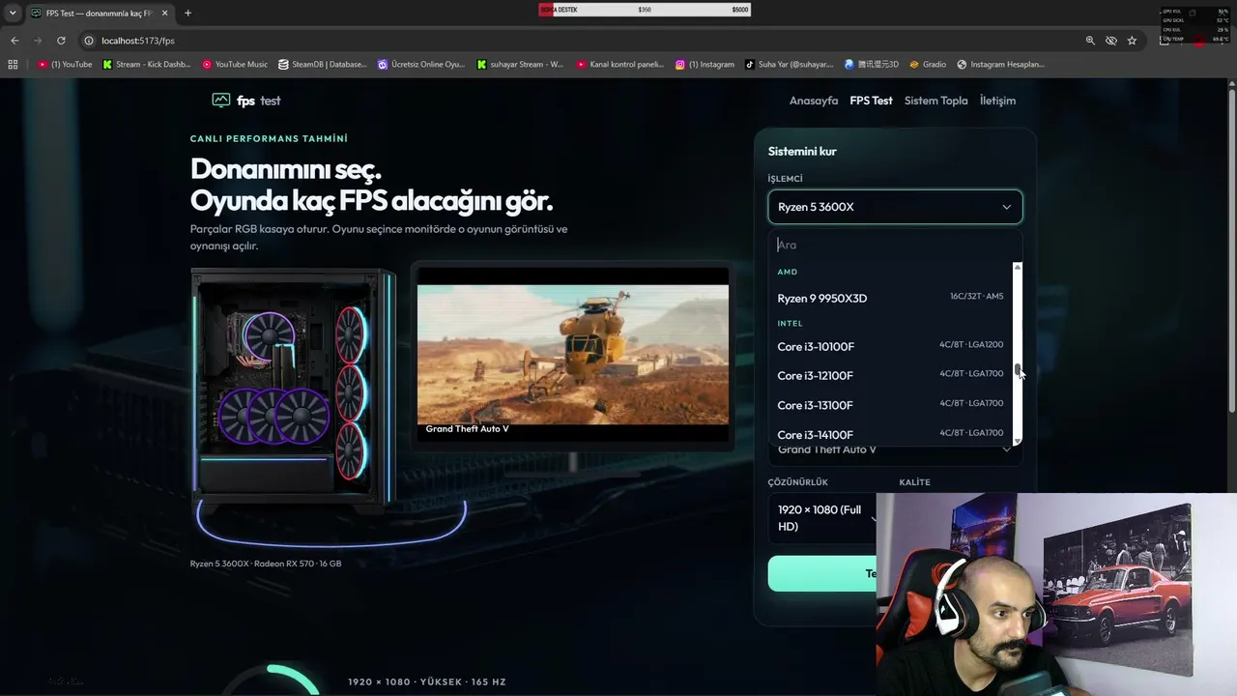This screenshot has width=1237, height=696.
Task: Choose Ryzen 9 9950X3D from the processor list
Action: coord(890,298)
